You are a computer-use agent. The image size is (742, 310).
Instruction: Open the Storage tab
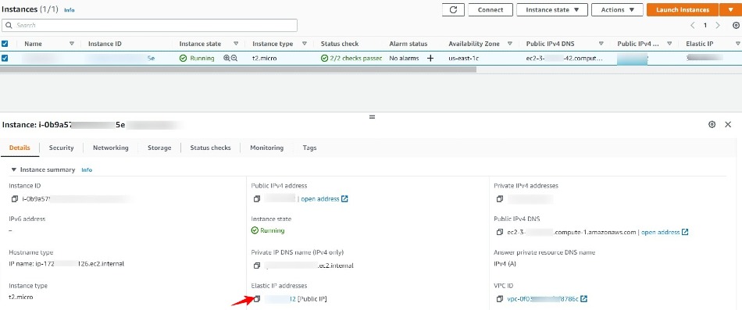(x=159, y=148)
